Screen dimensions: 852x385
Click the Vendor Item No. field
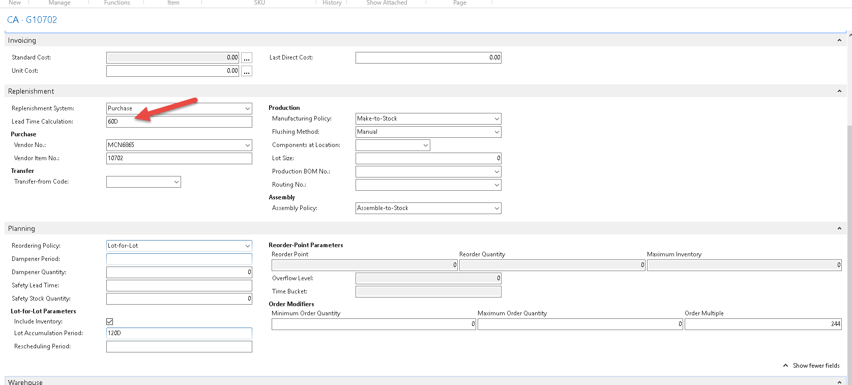pyautogui.click(x=179, y=158)
